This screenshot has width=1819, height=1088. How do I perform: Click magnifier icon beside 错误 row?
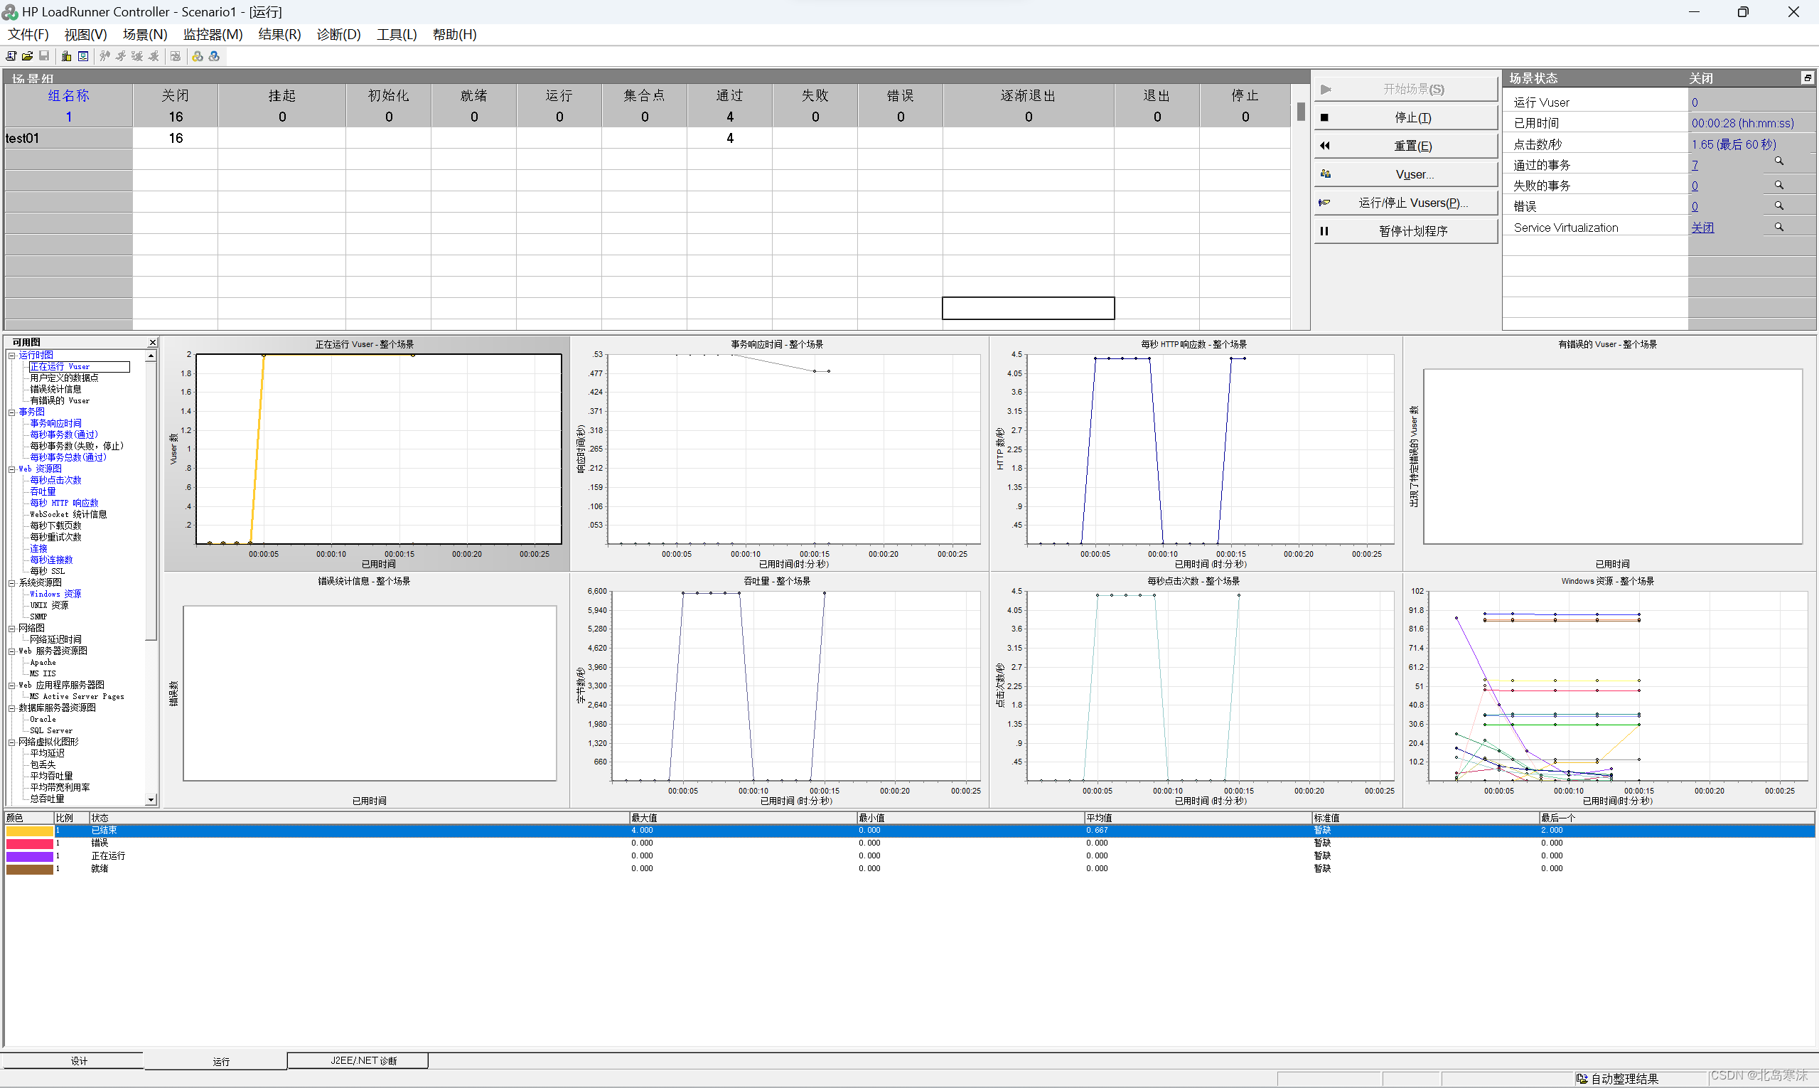(1778, 206)
